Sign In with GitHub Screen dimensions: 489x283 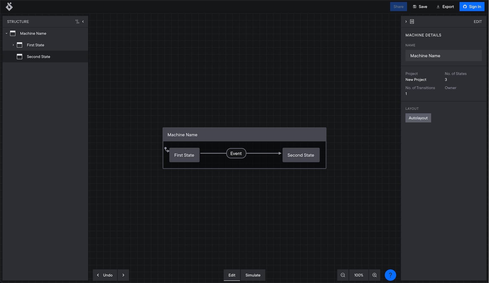coord(472,6)
